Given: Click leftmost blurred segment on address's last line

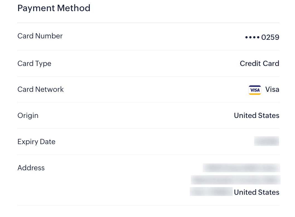Looking at the screenshot, I should (x=200, y=192).
